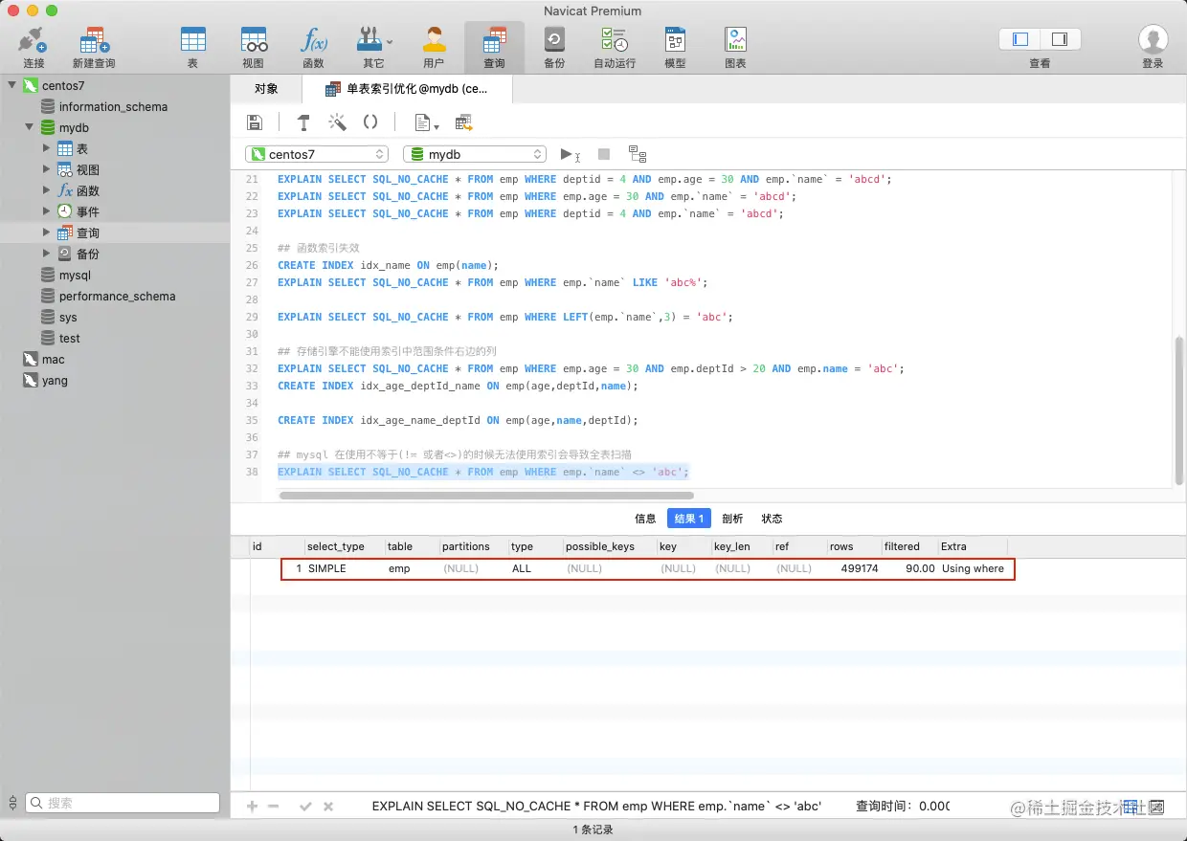Click the ALL type cell
The width and height of the screenshot is (1187, 841).
click(x=521, y=568)
